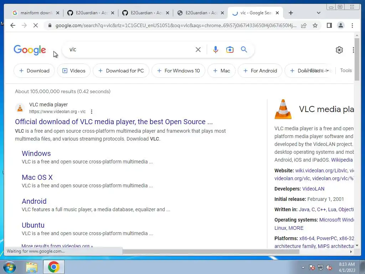This screenshot has height=274, width=365.
Task: Stop loading the page
Action: tap(36, 25)
